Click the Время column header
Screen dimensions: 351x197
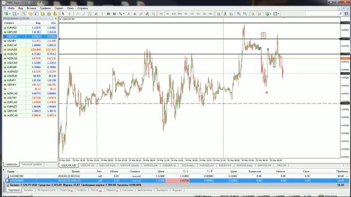(76, 171)
